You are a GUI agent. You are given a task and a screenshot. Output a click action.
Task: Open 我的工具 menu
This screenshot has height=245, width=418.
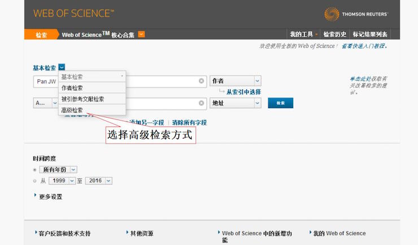(x=304, y=34)
